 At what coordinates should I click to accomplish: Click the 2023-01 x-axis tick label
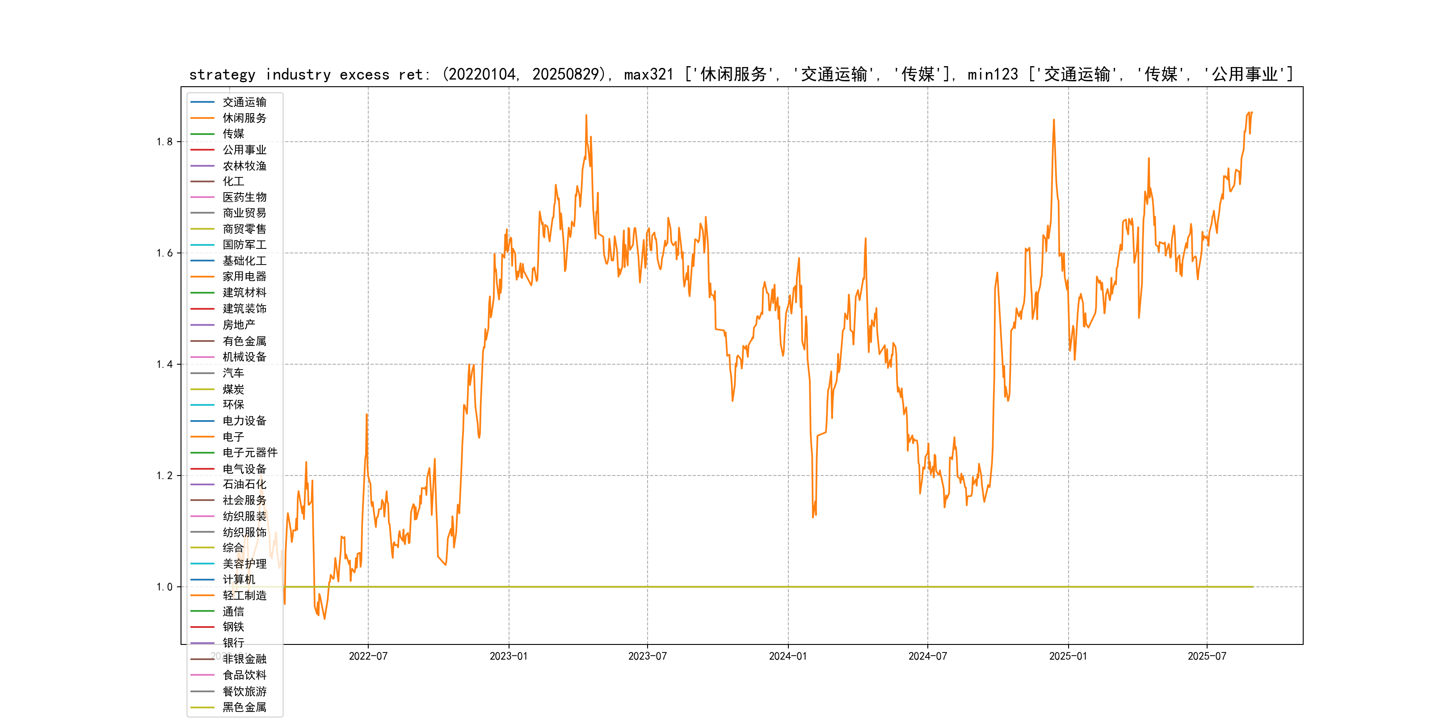click(x=508, y=657)
